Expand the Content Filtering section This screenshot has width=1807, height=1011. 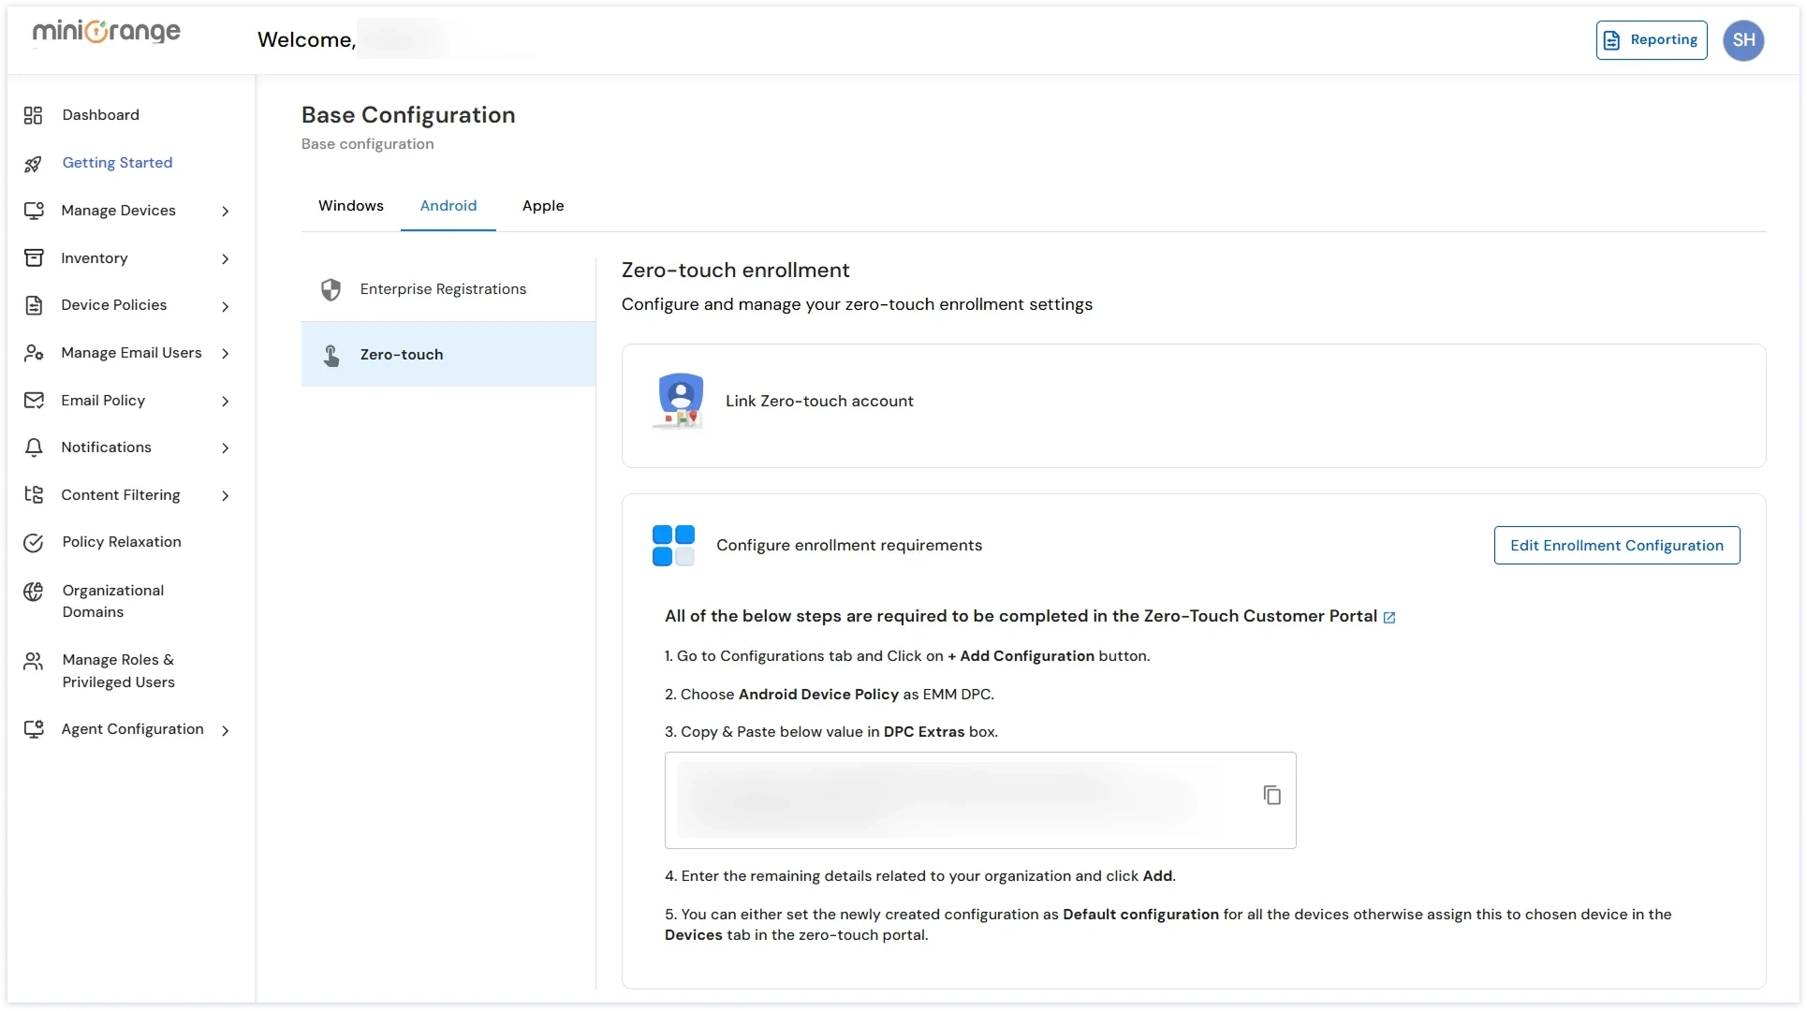pyautogui.click(x=226, y=496)
